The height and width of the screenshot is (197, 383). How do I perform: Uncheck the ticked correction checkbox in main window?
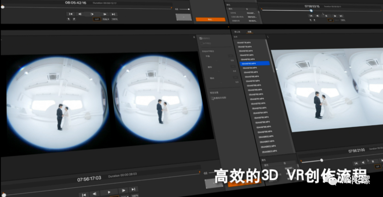coord(201,38)
